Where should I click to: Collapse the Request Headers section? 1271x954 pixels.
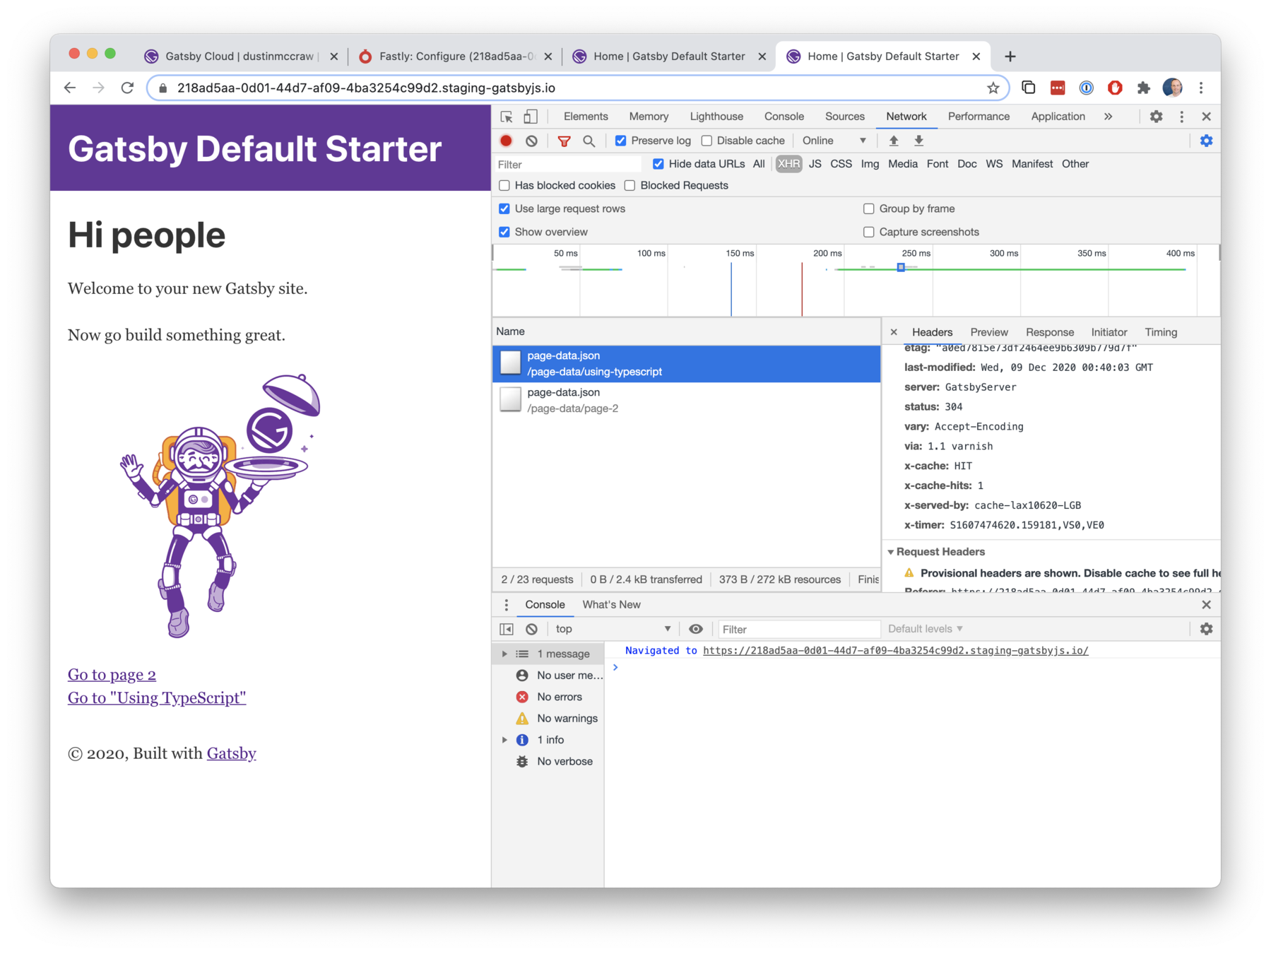(x=891, y=552)
